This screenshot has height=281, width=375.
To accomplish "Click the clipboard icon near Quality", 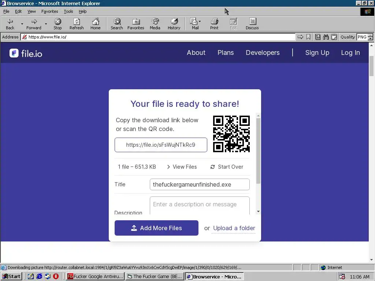I will (x=334, y=37).
